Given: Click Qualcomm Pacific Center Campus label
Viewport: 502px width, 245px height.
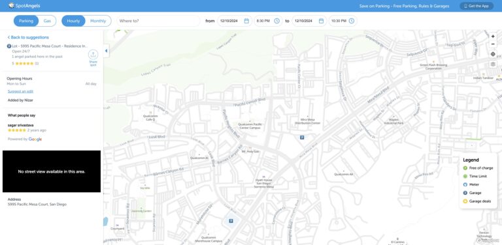Looking at the screenshot, I should click(x=250, y=126).
